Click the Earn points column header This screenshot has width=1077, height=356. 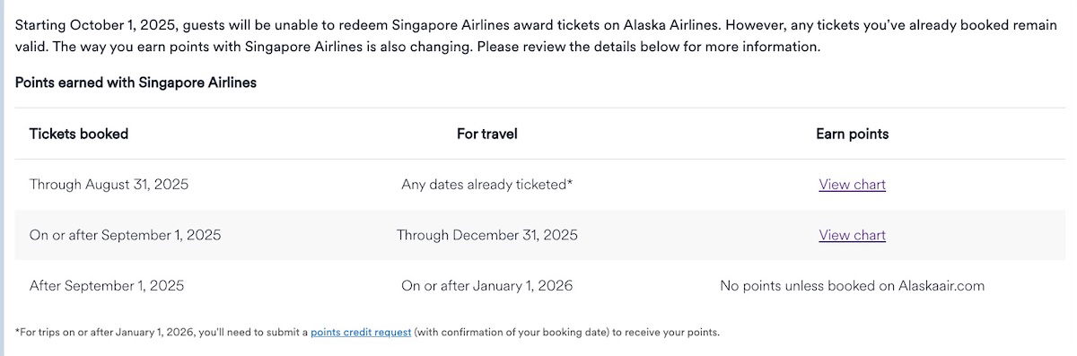852,134
